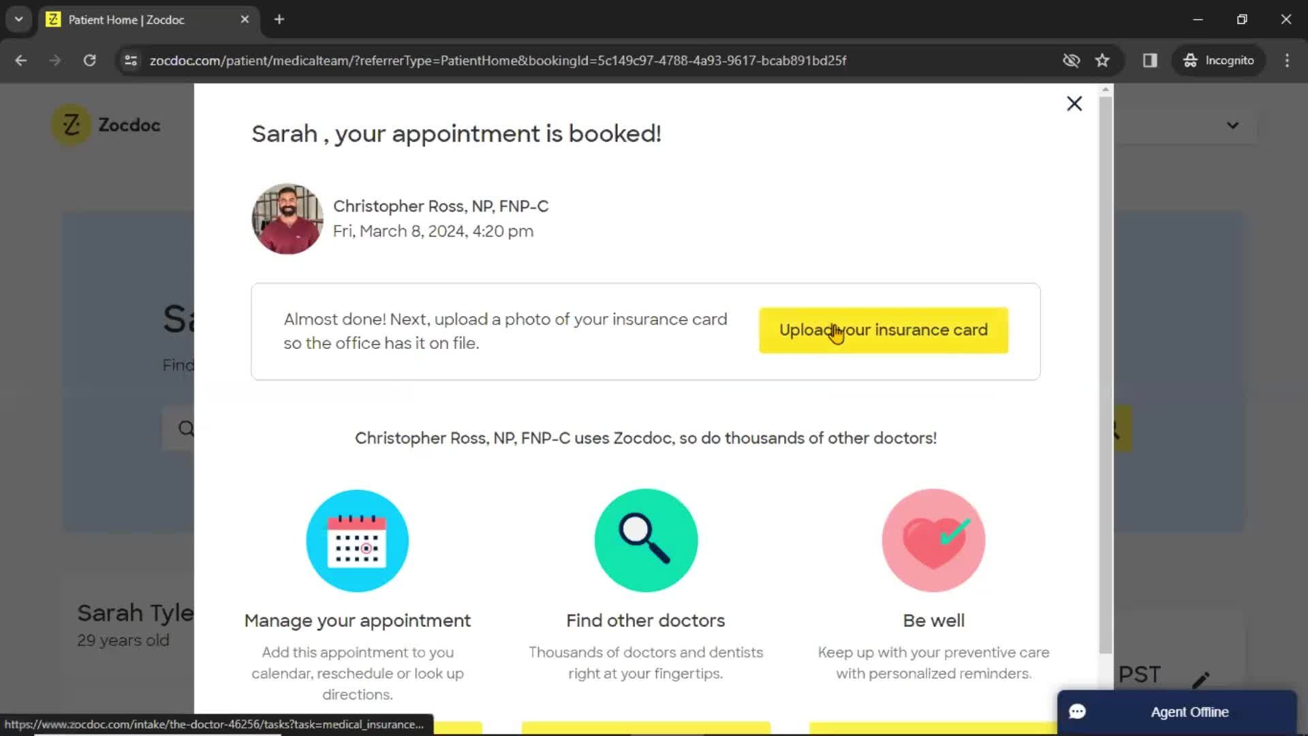Click the browser forward navigation arrow
Image resolution: width=1308 pixels, height=736 pixels.
(54, 60)
